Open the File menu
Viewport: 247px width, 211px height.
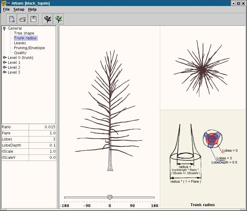(6, 9)
